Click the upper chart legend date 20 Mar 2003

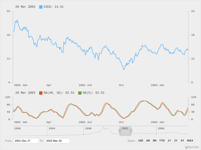(x=25, y=7)
